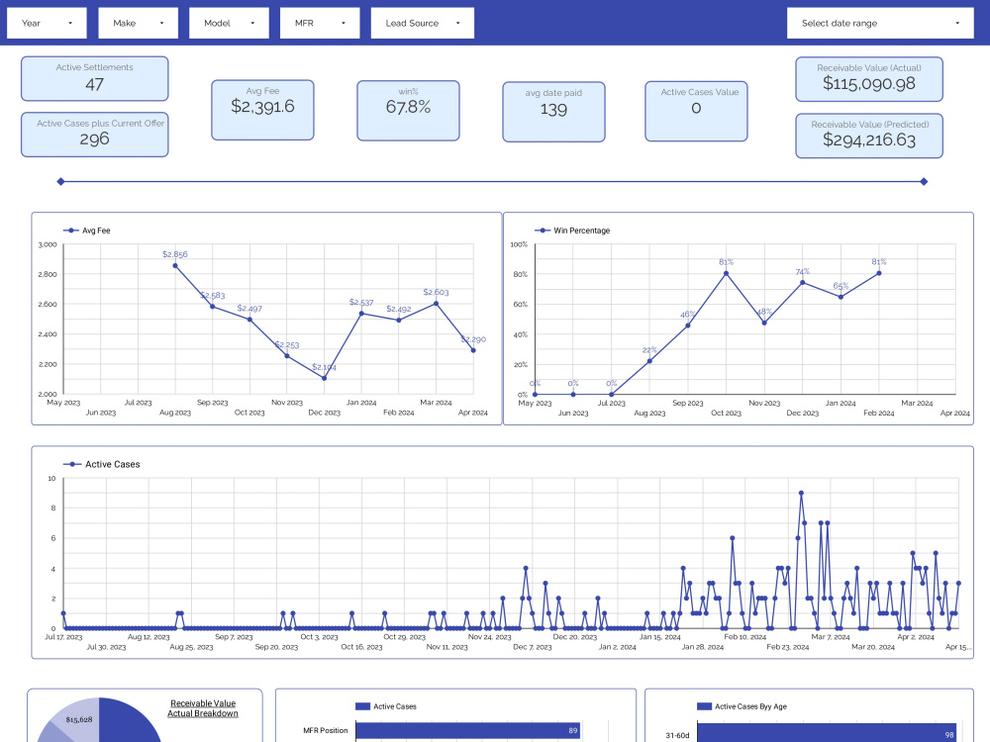
Task: Click the Active Cases line chart legend
Action: [102, 464]
